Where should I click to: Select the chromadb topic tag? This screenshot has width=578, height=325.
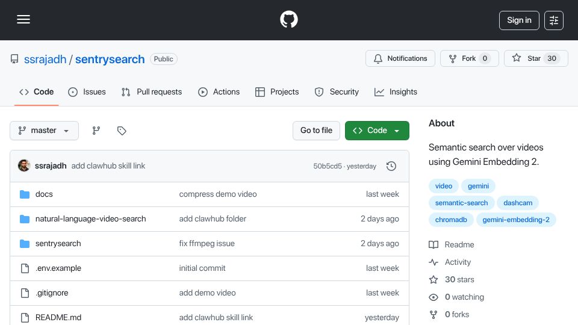click(x=451, y=220)
